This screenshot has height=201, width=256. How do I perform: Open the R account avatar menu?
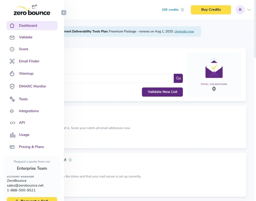[241, 10]
